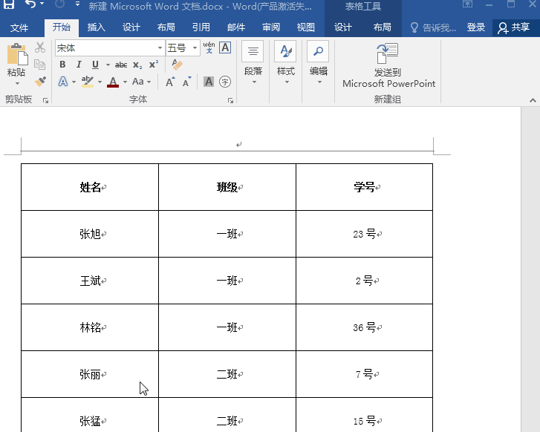The image size is (540, 432).
Task: Click Send to Microsoft PowerPoint icon
Action: tap(388, 55)
